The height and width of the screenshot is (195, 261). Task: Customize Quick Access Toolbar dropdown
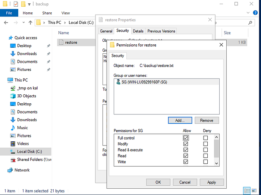(x=29, y=4)
